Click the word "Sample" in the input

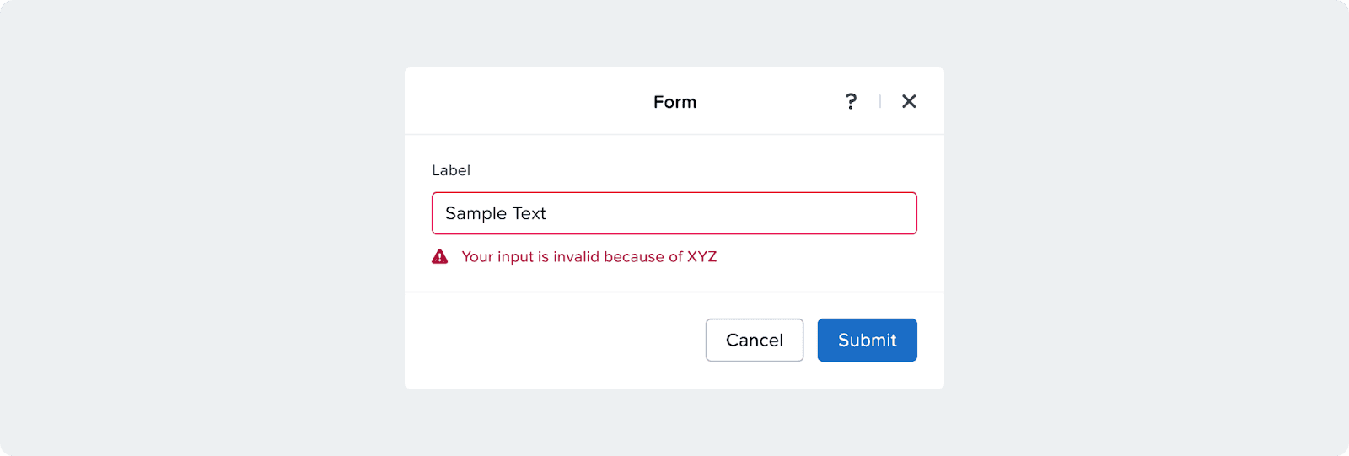click(x=476, y=214)
